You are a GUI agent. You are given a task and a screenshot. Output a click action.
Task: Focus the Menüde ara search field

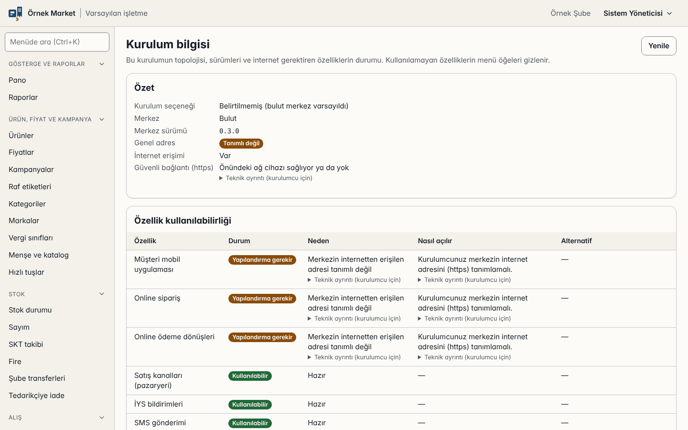click(x=57, y=42)
